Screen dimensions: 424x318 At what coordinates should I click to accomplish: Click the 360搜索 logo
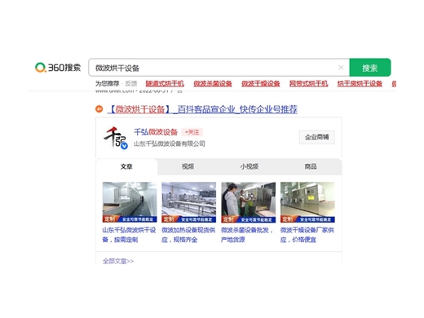tap(58, 68)
